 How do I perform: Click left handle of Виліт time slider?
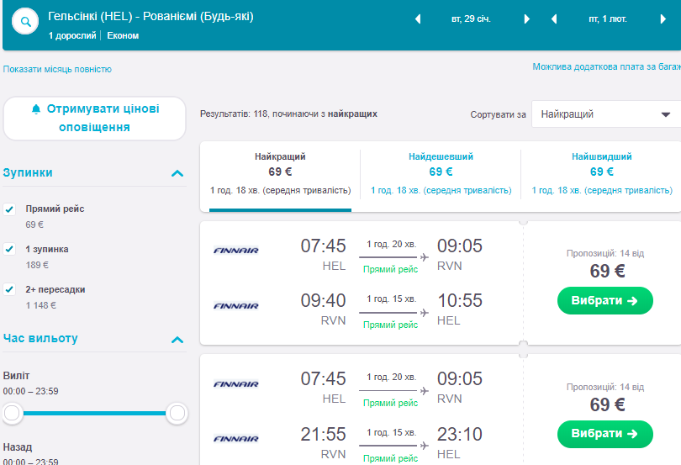click(12, 413)
